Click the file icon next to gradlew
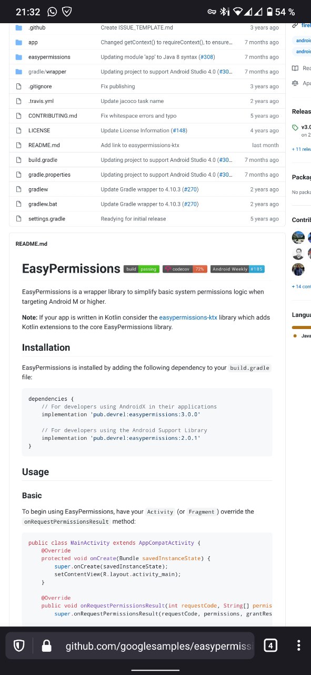Viewport: 311px width, 675px height. coord(19,189)
